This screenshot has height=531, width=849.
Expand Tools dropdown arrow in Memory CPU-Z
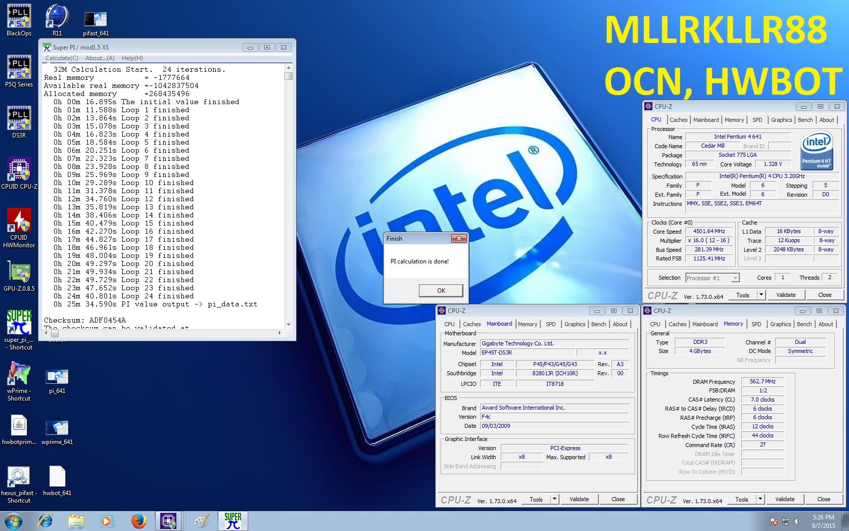[x=760, y=499]
